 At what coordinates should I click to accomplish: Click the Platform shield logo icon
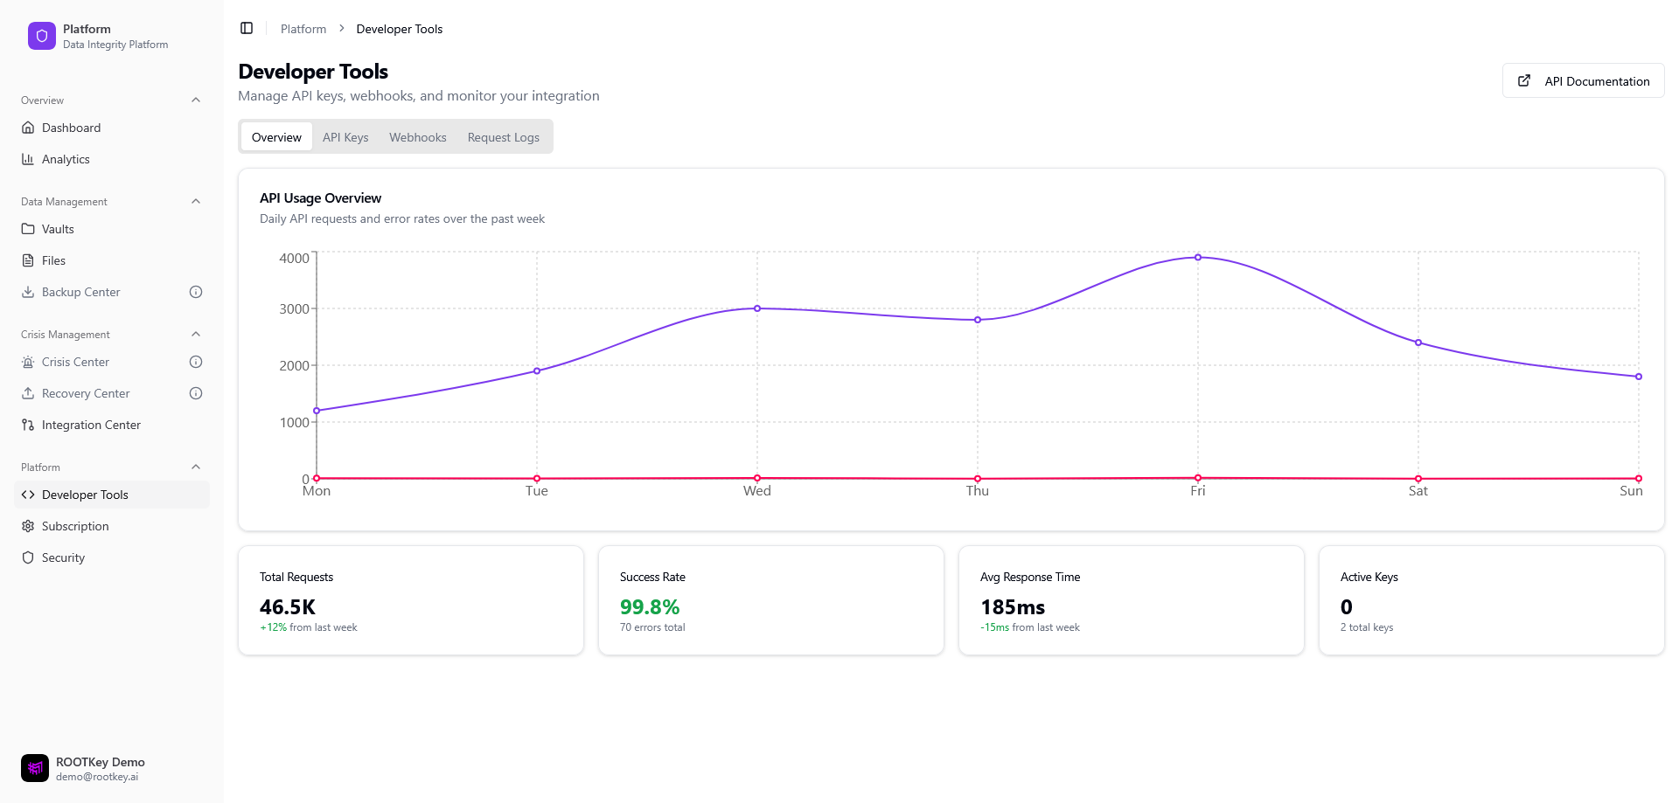pyautogui.click(x=41, y=36)
